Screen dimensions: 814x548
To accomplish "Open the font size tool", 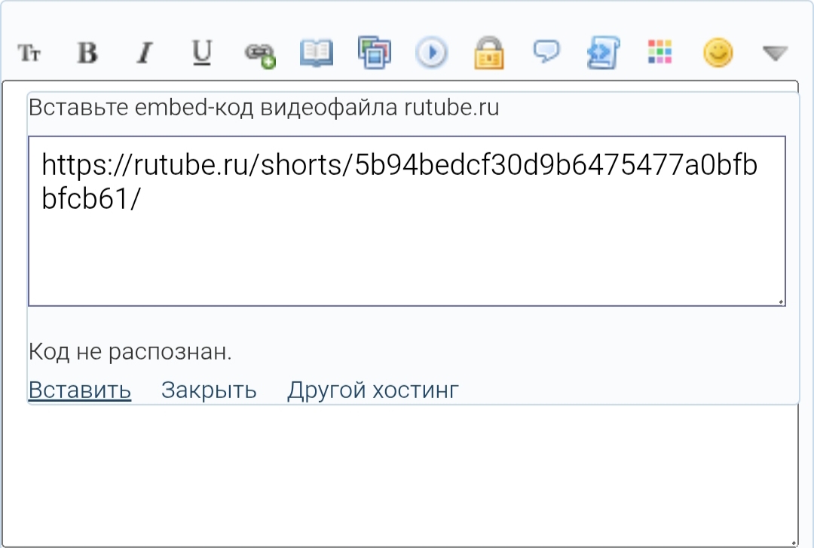I will [29, 54].
